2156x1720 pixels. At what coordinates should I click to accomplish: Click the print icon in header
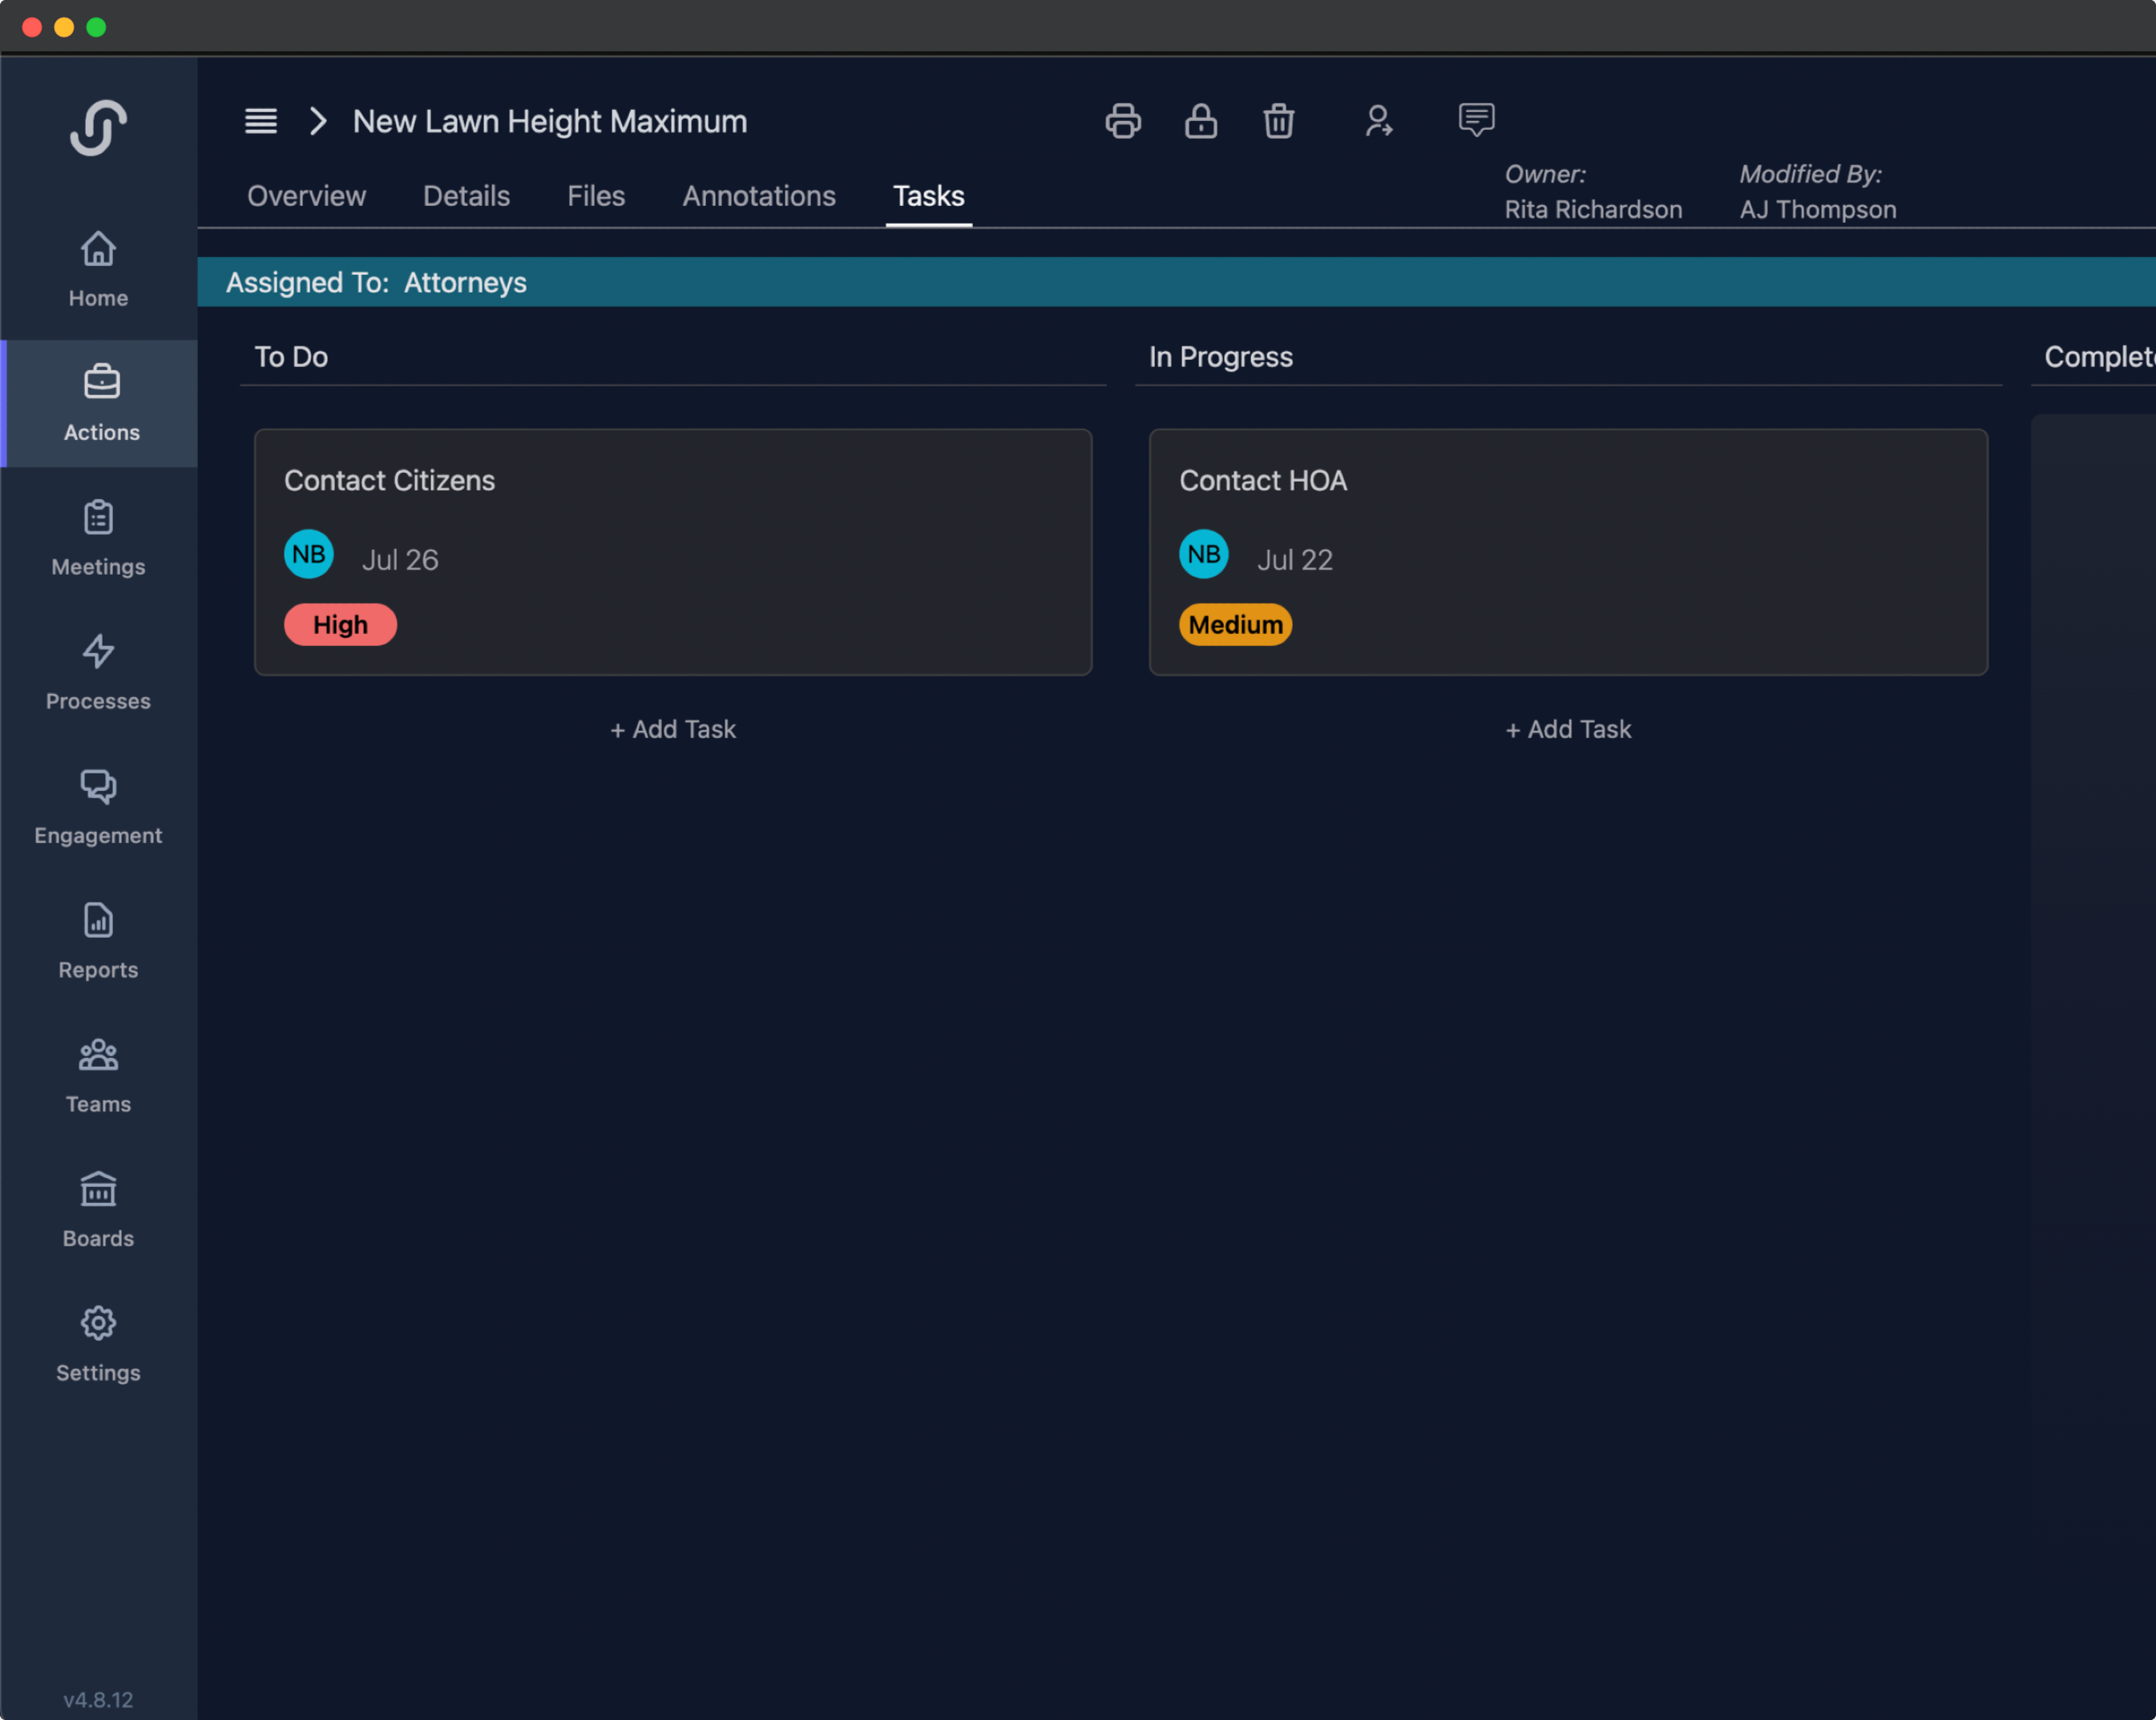(1122, 121)
